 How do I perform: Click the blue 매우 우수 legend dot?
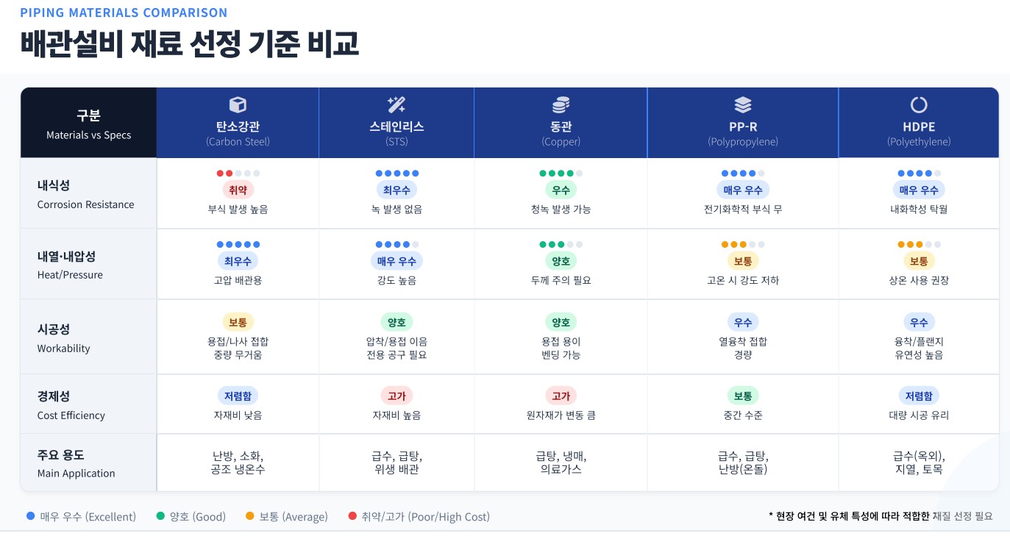[29, 517]
